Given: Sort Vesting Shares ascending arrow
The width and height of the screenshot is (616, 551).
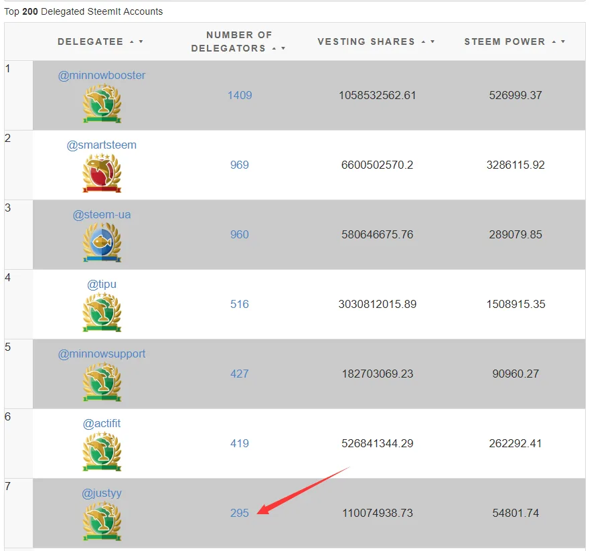Looking at the screenshot, I should point(423,42).
